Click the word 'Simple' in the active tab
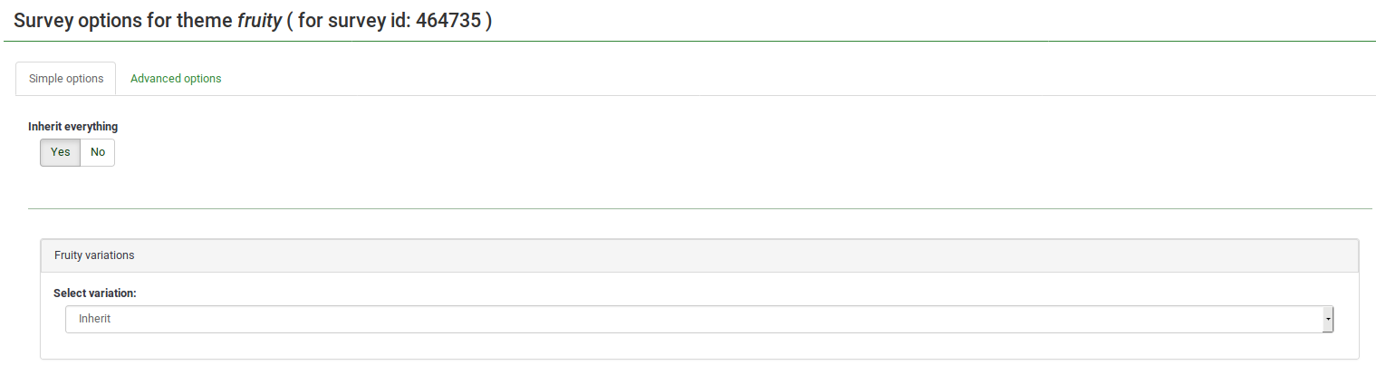The image size is (1376, 375). [x=46, y=79]
